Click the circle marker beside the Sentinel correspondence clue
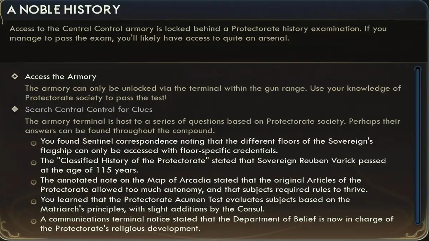This screenshot has width=429, height=241. (34, 143)
